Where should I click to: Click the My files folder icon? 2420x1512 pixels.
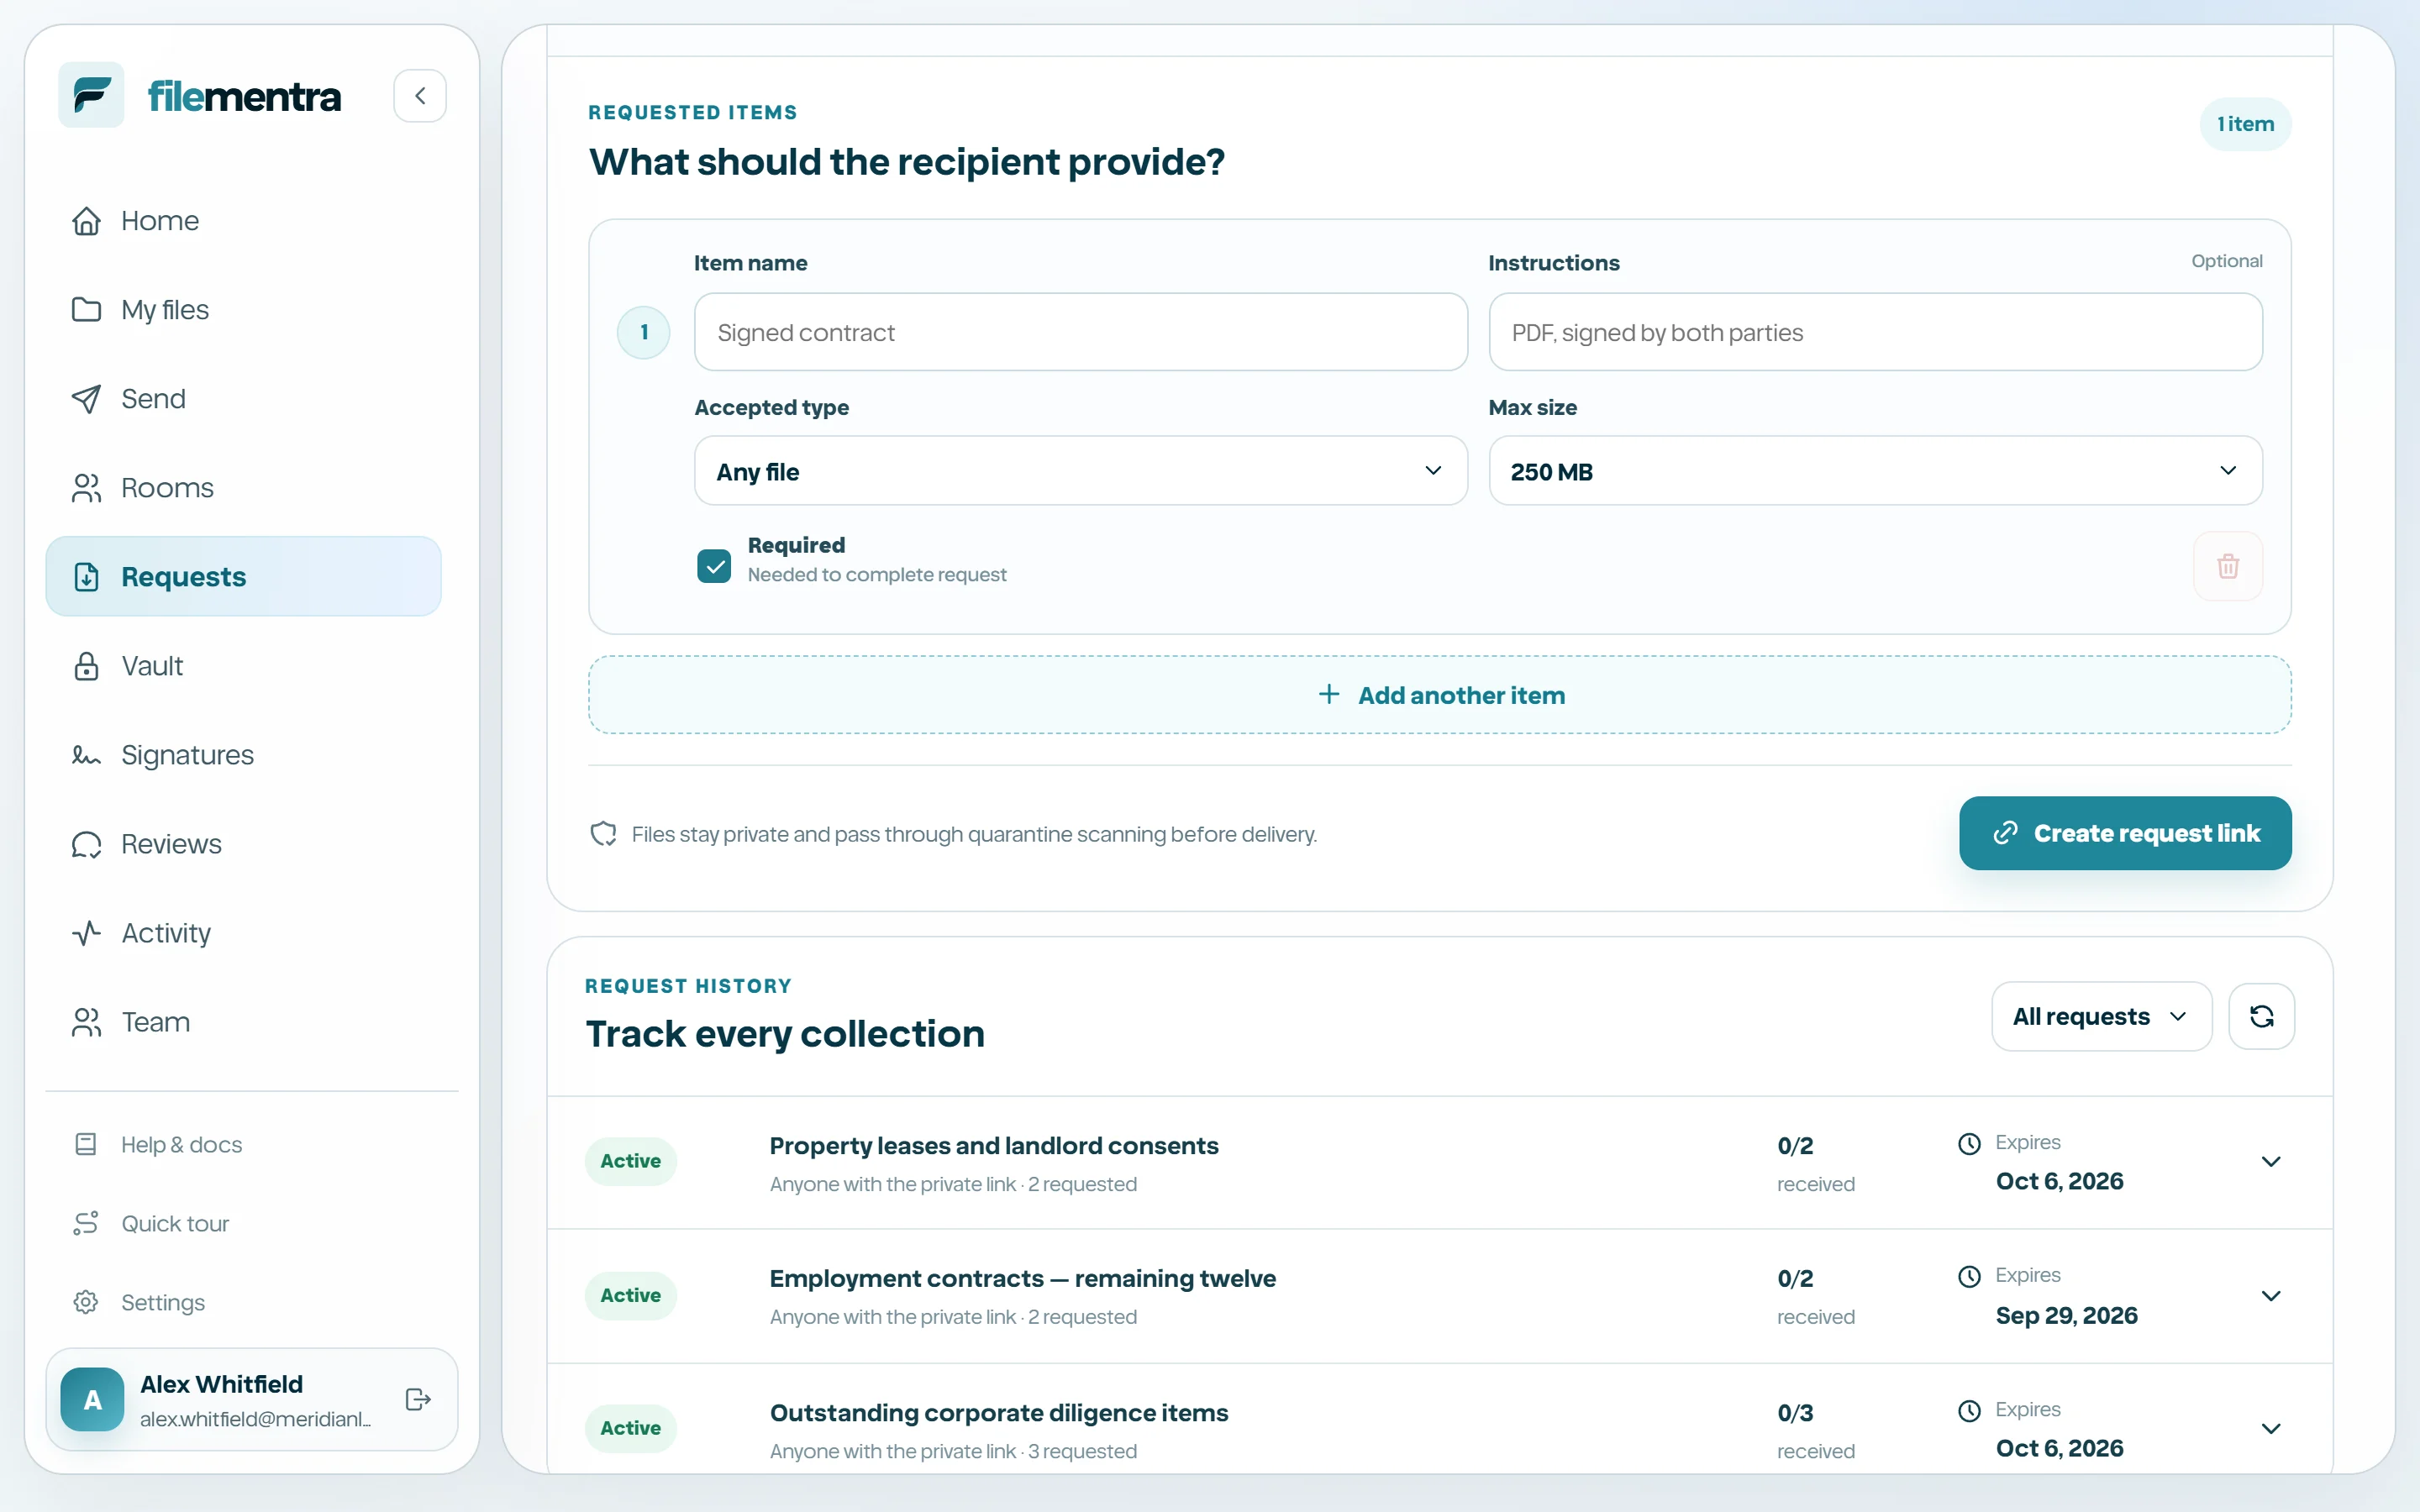click(x=87, y=310)
